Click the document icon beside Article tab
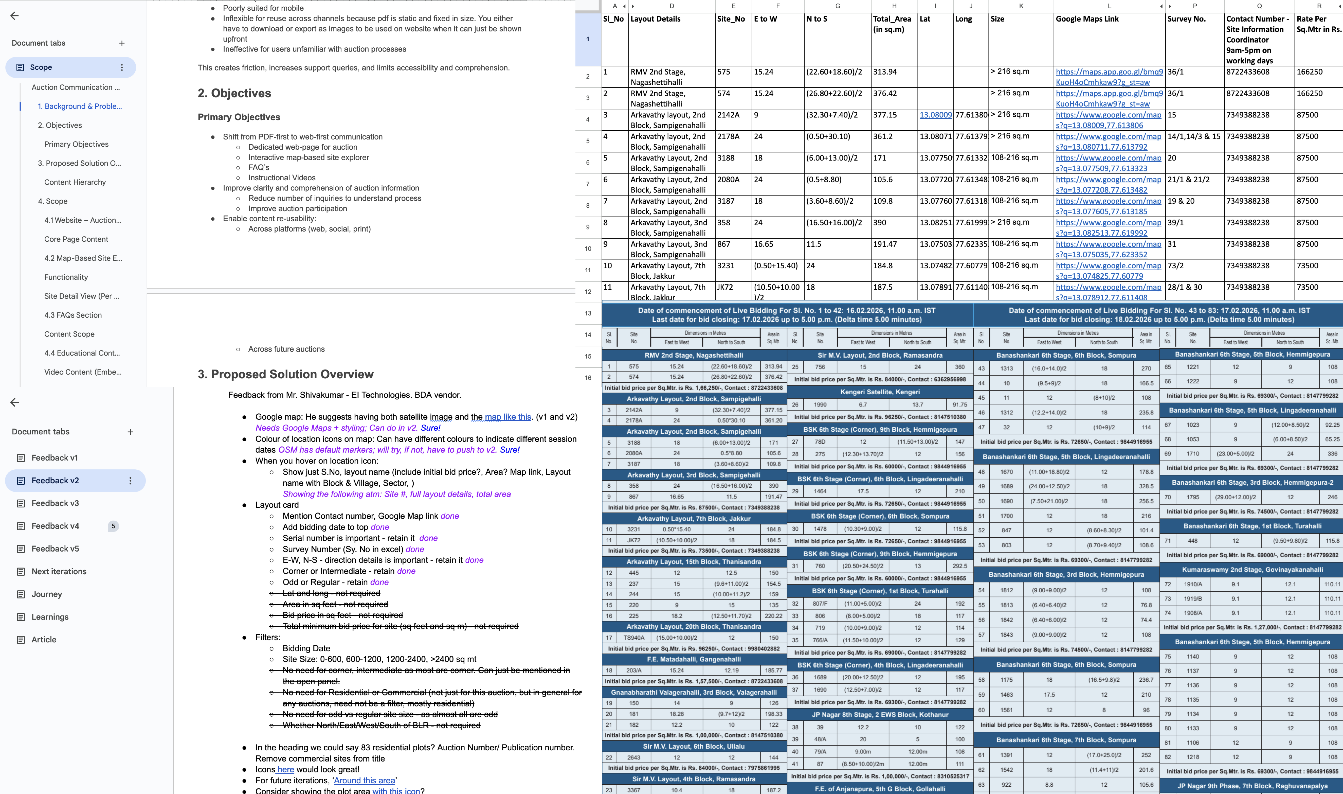Screen dimensions: 1343x794 [x=21, y=639]
